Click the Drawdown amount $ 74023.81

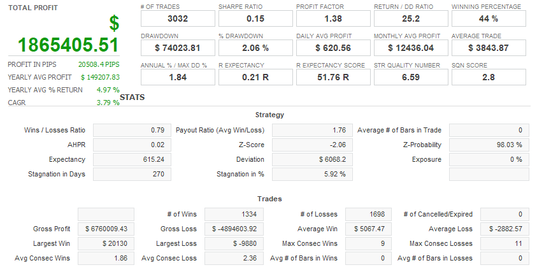[x=177, y=48]
